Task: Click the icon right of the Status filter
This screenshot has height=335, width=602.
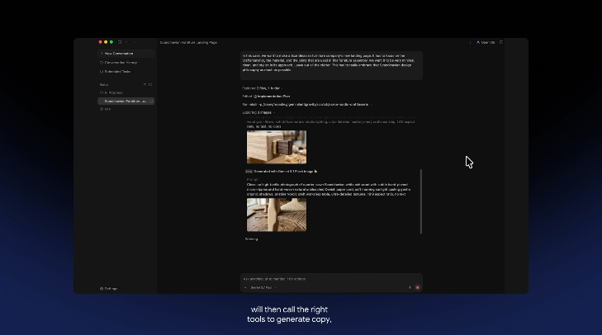Action: [150, 84]
